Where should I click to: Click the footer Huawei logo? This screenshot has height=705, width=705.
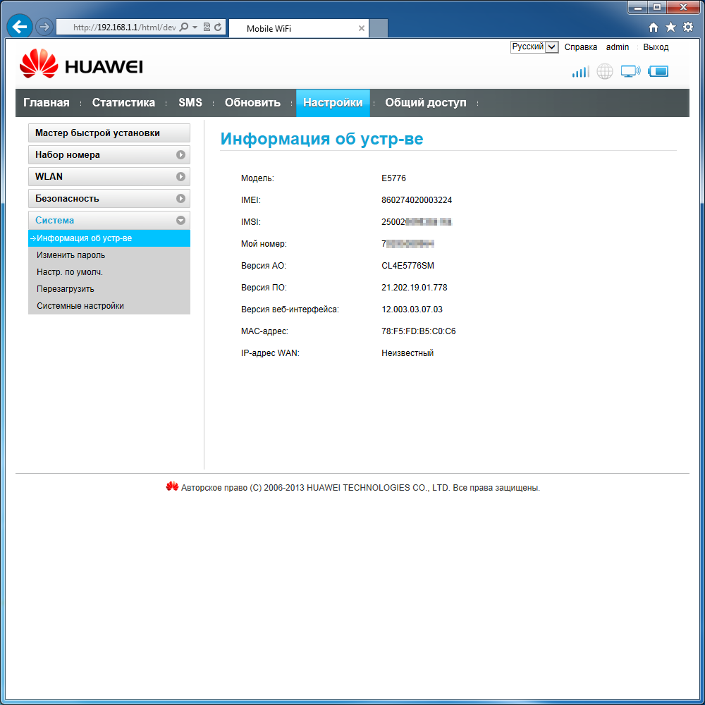172,486
